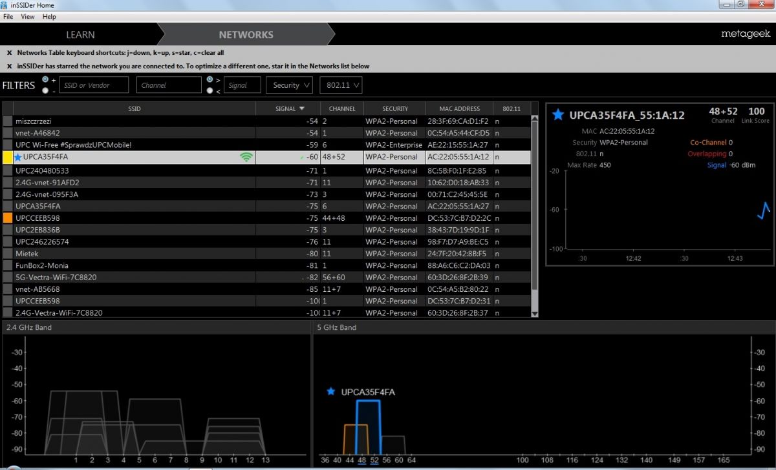Screen dimensions: 776x470
Task: Sort by the CHANNEL column header
Action: click(342, 108)
